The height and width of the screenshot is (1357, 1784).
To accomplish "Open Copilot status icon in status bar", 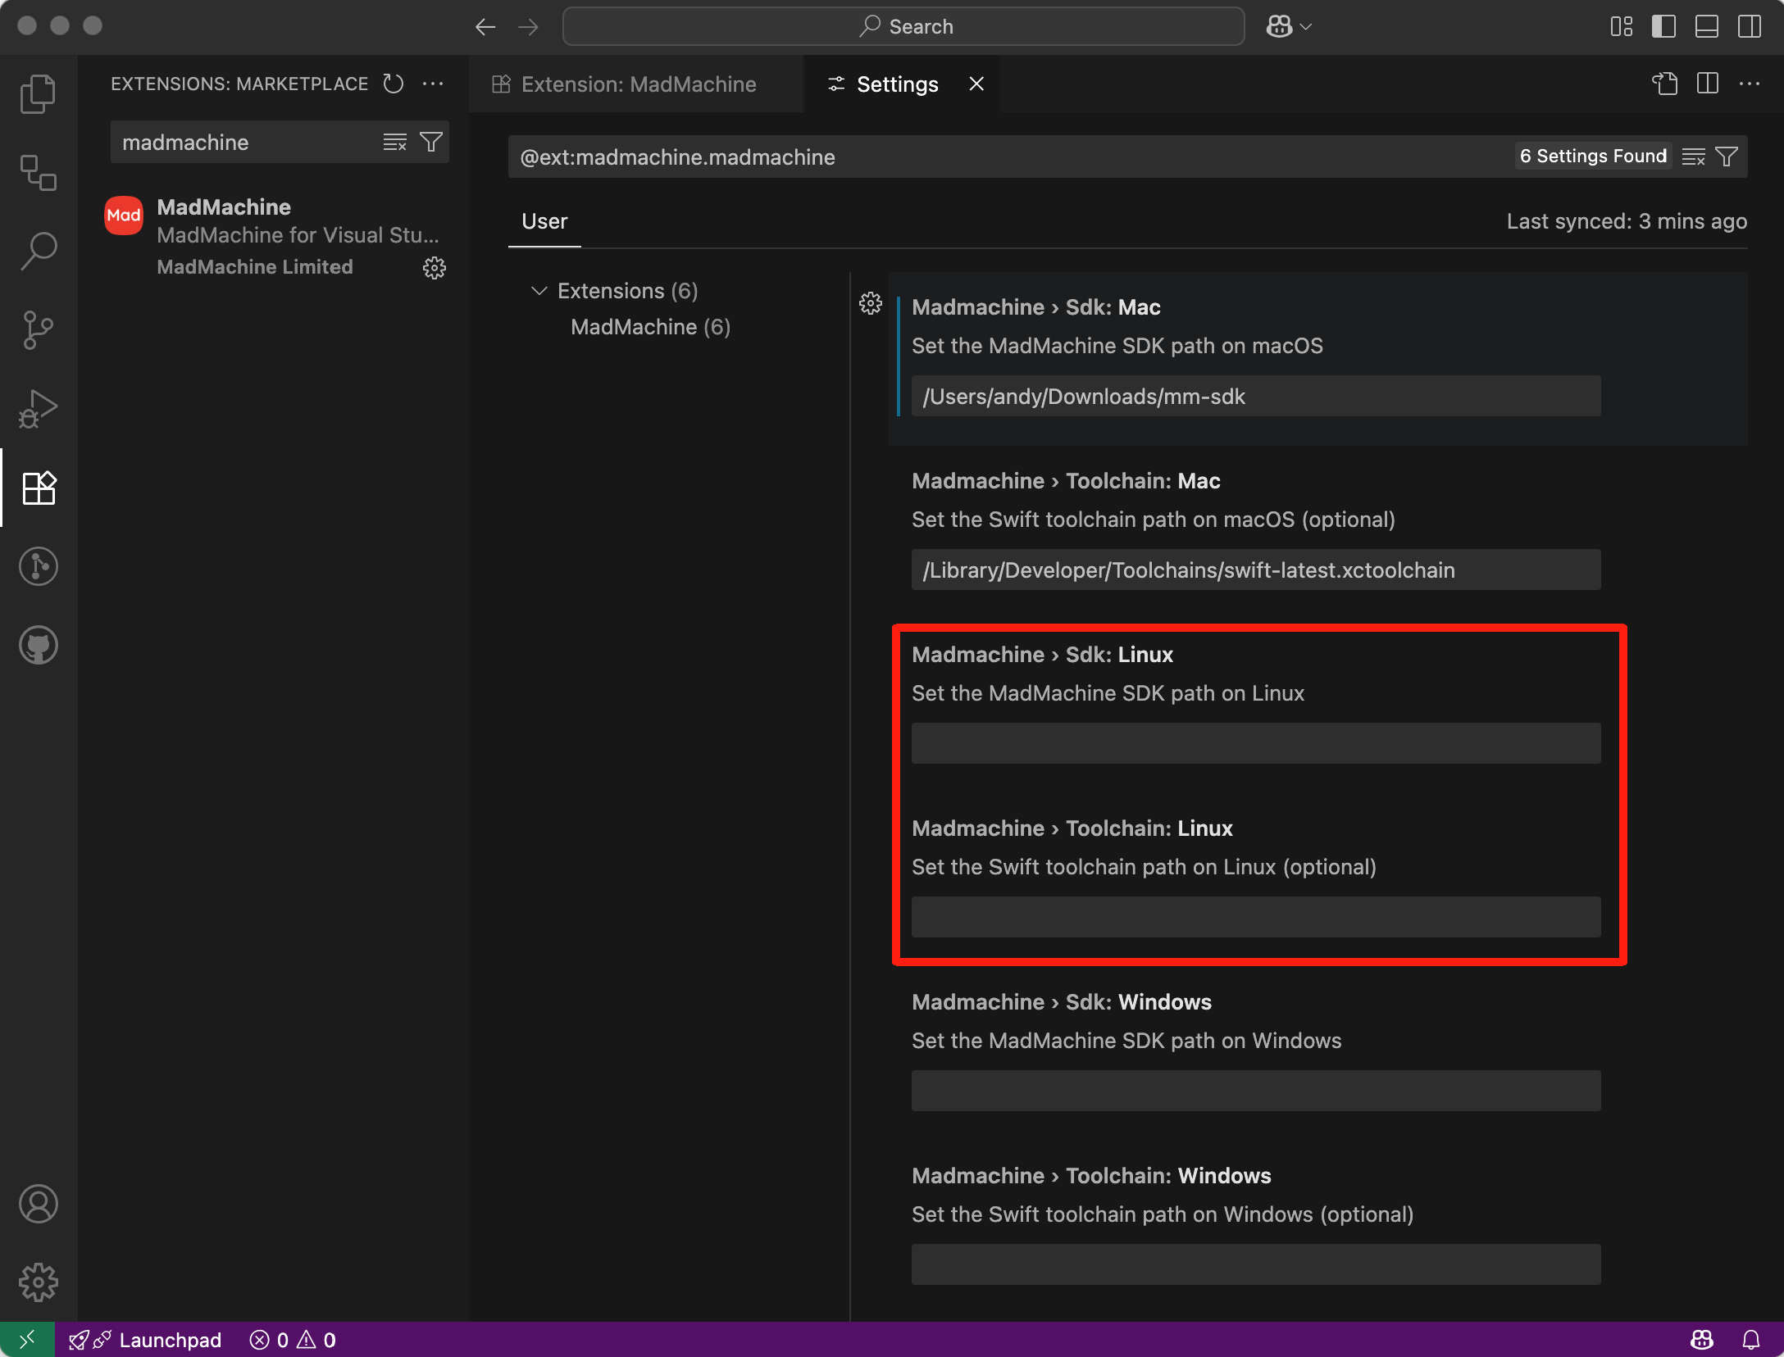I will (1702, 1340).
